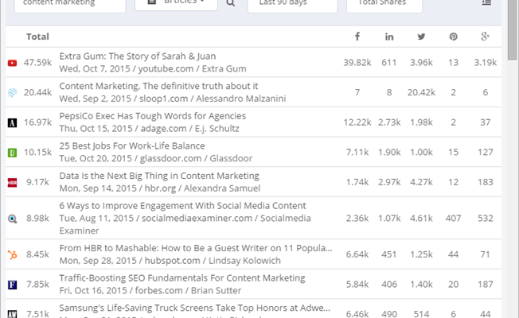The width and height of the screenshot is (519, 318).
Task: Open 6 Ways to Improve Engagement article
Action: click(x=183, y=206)
